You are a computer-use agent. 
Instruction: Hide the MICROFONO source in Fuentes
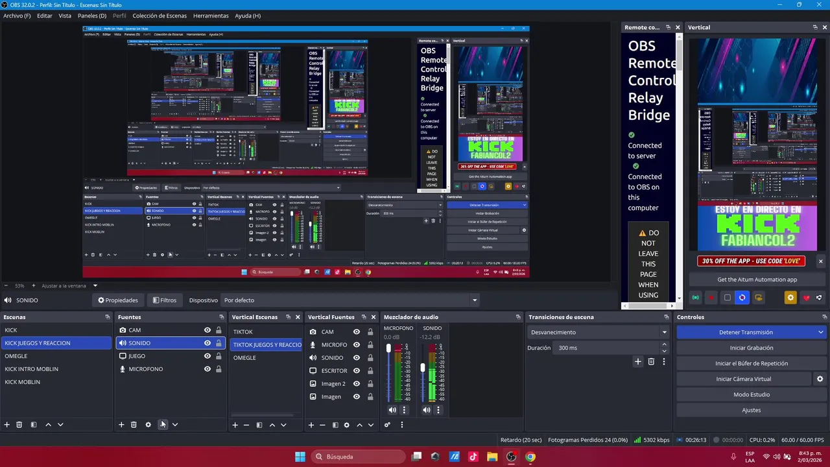207,369
